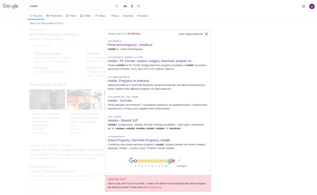Image resolution: width=317 pixels, height=195 pixels.
Task: Open the account avatar menu
Action: coord(312,6)
